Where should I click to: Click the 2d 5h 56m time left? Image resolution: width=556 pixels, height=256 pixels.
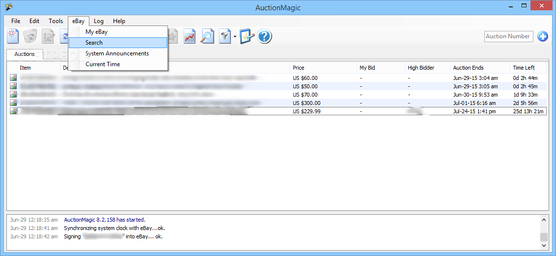point(525,103)
